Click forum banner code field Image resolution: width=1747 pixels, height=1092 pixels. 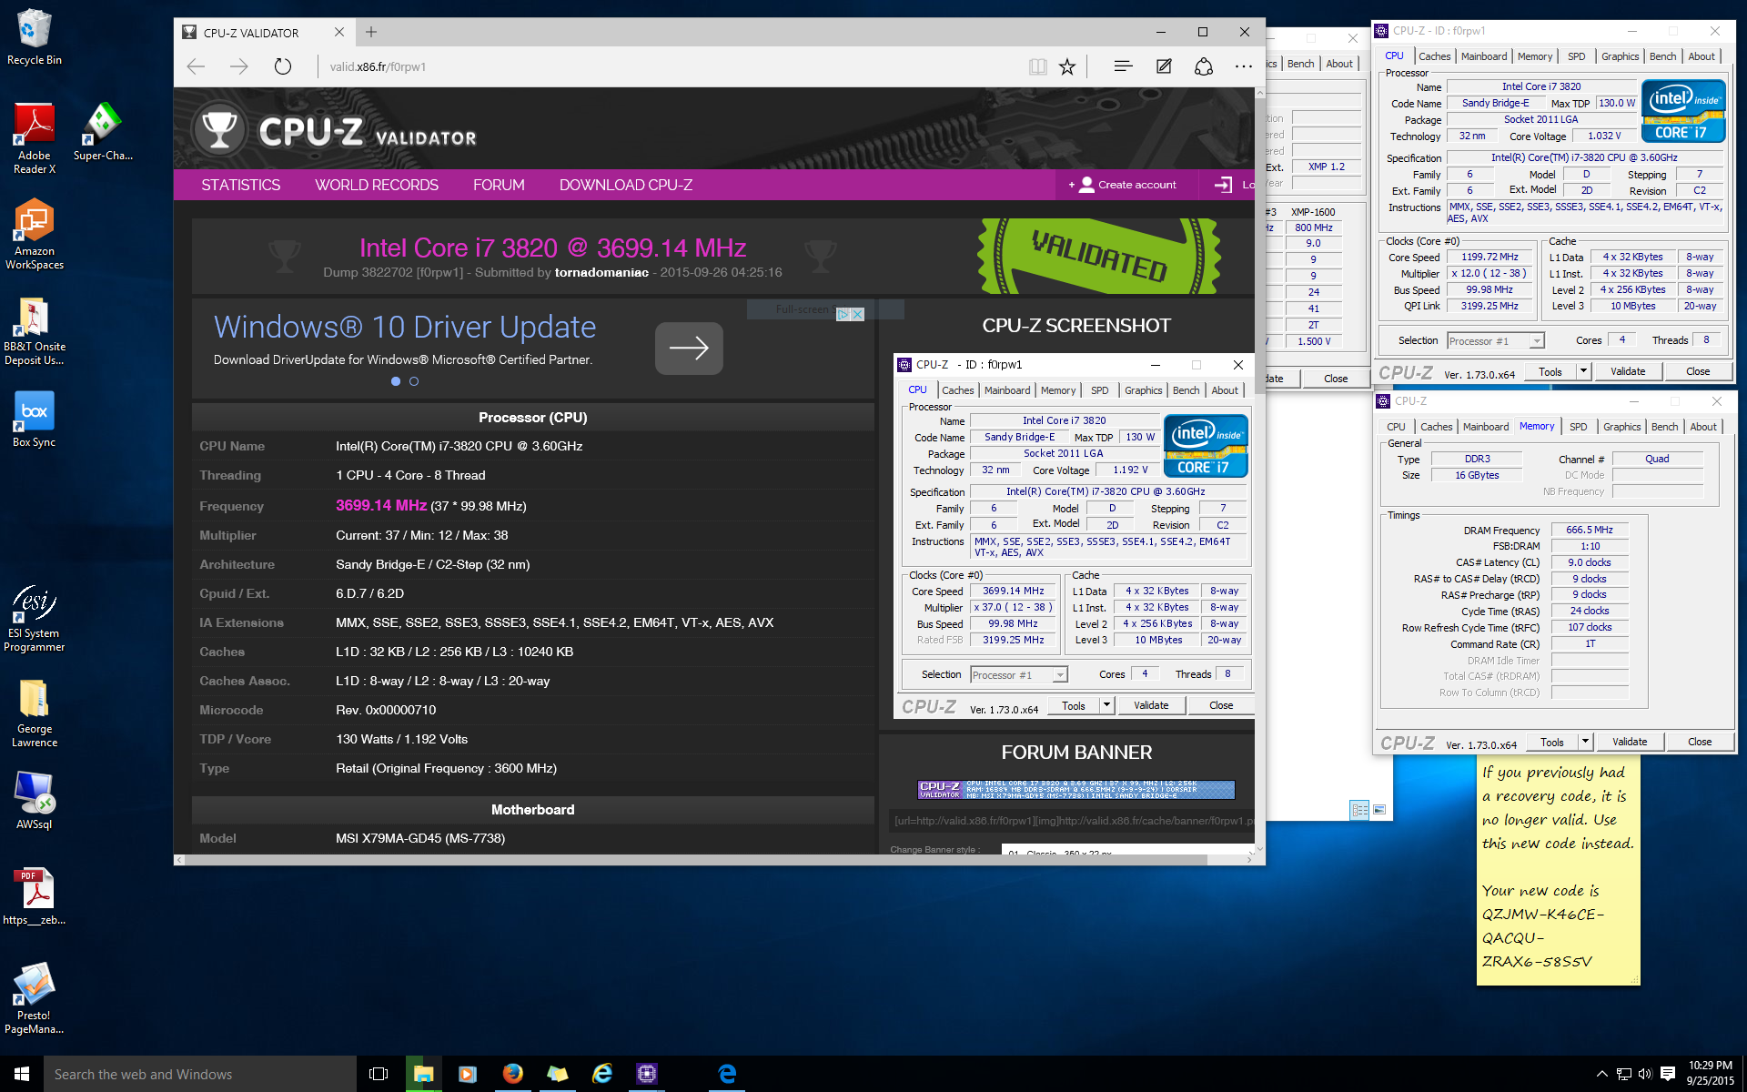1072,821
